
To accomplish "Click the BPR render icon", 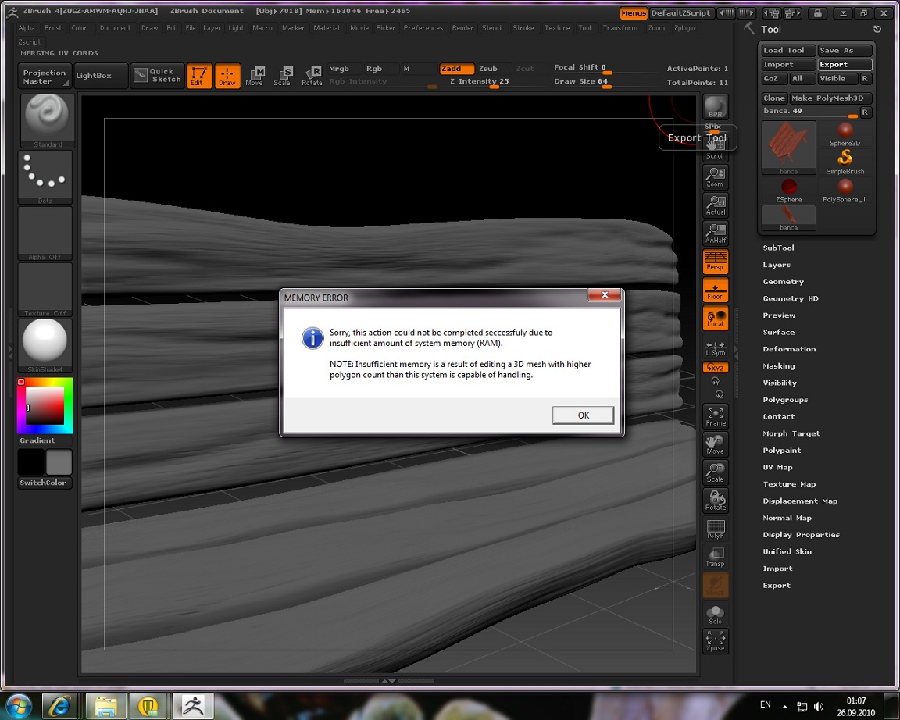I will pyautogui.click(x=715, y=107).
